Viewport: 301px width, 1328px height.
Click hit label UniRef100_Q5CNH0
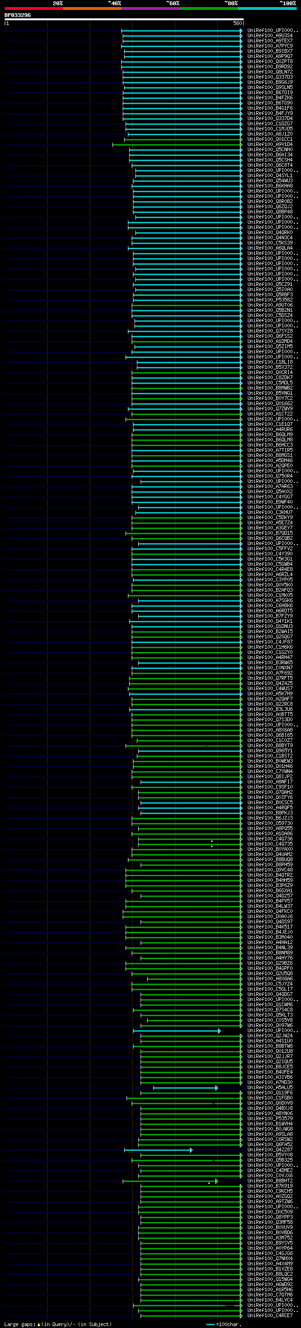(270, 150)
